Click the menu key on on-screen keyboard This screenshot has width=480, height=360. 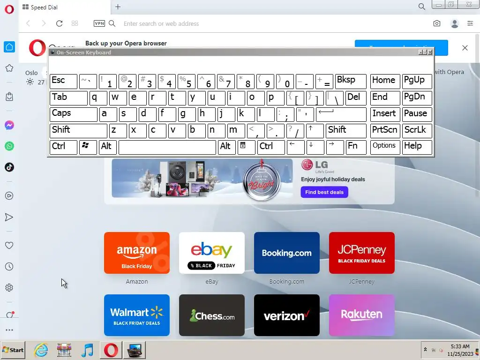click(246, 147)
